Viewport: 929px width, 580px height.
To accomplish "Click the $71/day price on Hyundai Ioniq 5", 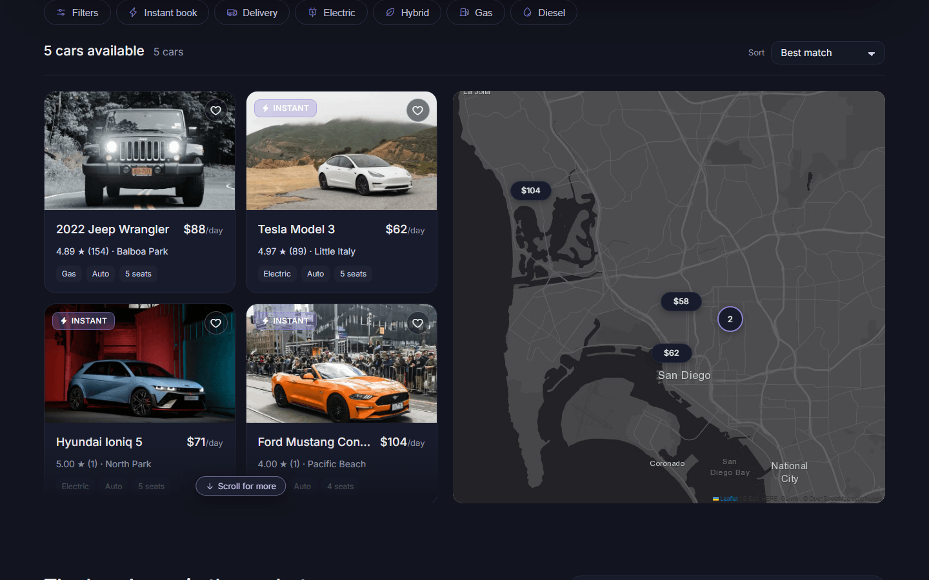I will tap(205, 442).
